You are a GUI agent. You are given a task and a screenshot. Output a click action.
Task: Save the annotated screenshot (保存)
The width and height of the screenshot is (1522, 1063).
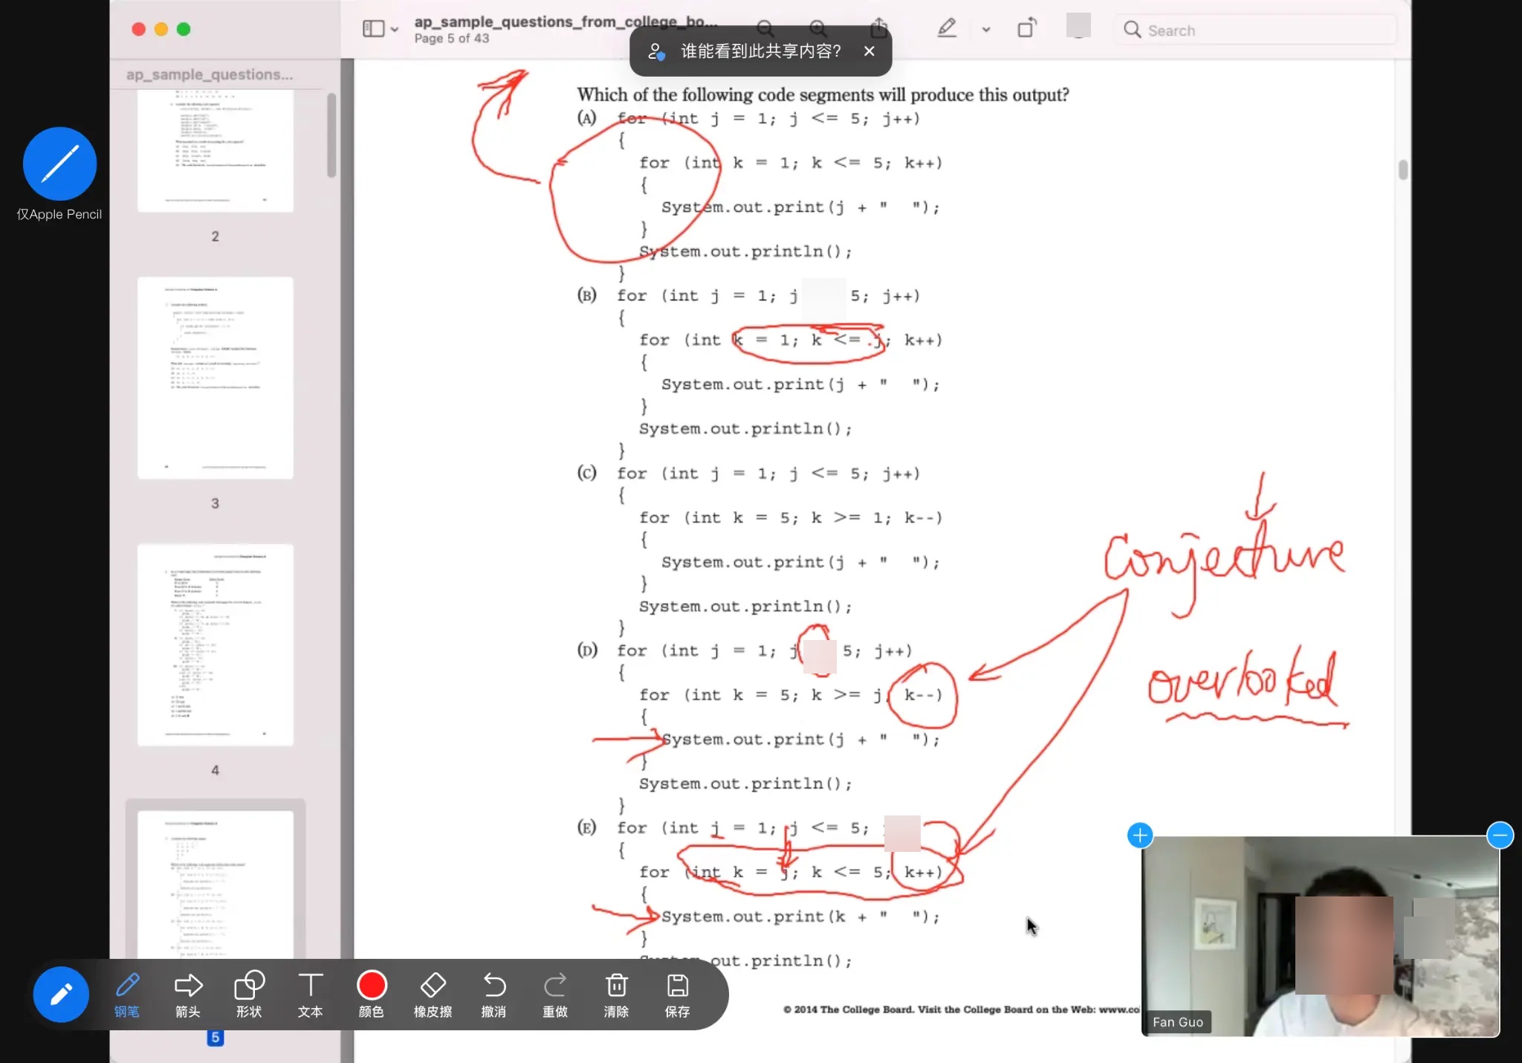677,993
